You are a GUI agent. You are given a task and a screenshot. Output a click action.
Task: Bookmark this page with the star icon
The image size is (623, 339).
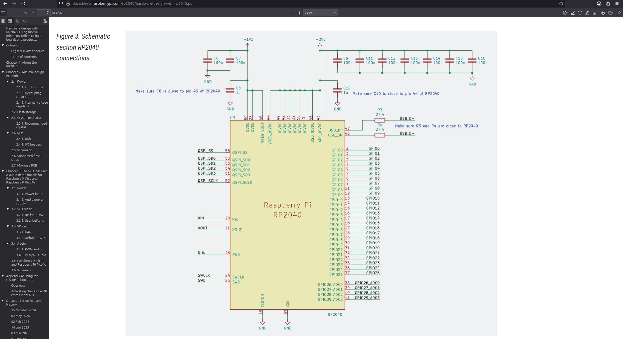click(x=561, y=3)
